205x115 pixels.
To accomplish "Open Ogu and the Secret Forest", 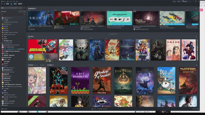I will (166, 80).
